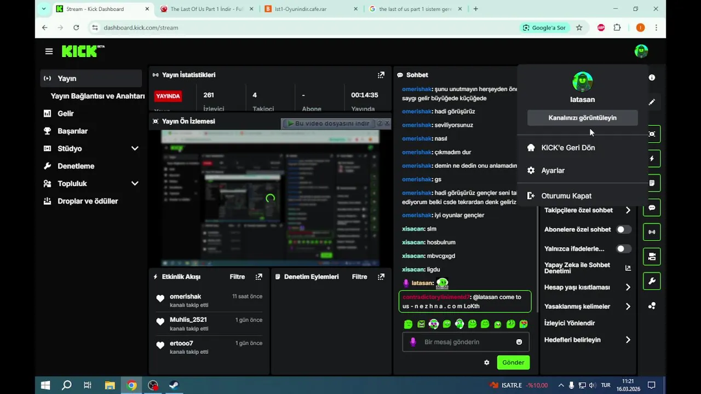This screenshot has height=394, width=701.
Task: Click the capture frame icon below pencil icon
Action: pos(652,134)
